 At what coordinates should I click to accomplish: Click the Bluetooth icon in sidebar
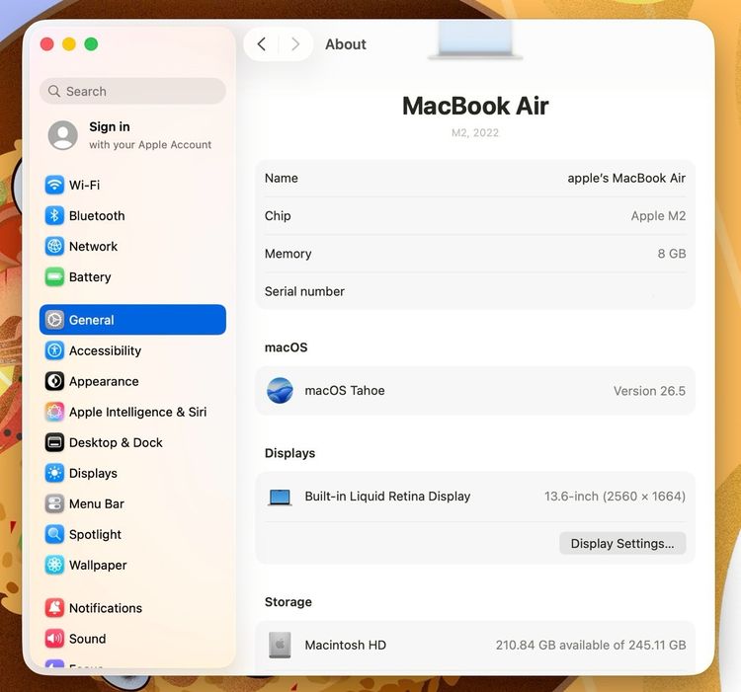[x=54, y=216]
